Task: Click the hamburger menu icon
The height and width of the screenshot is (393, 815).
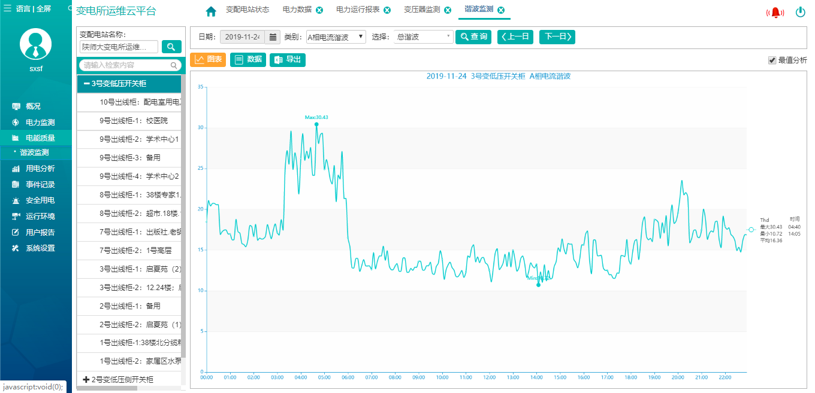Action: [x=8, y=8]
